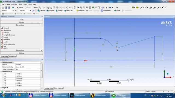Open the Help menu

pyautogui.click(x=34, y=4)
